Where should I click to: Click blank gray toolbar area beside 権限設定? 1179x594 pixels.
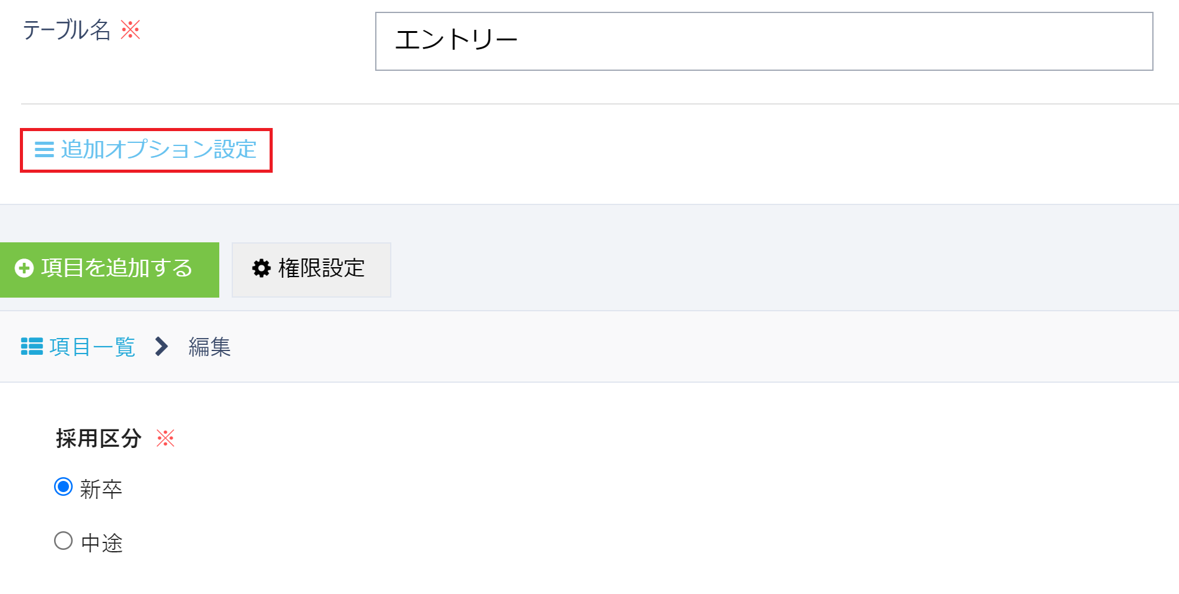pyautogui.click(x=745, y=269)
